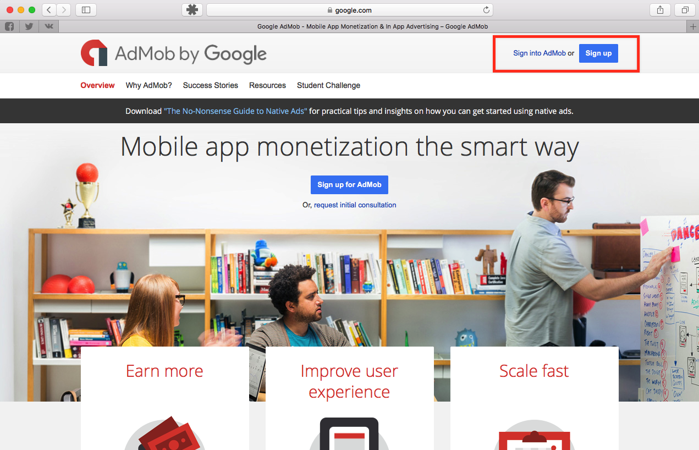Go to Success Stories section
699x450 pixels.
click(211, 85)
